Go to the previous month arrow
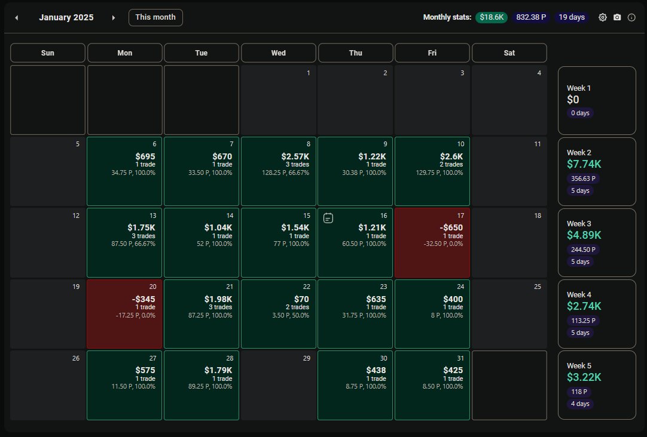The height and width of the screenshot is (437, 647). tap(17, 18)
